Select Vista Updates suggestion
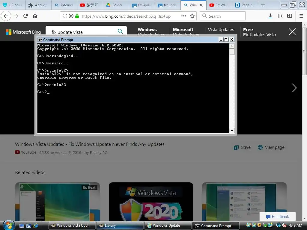The width and height of the screenshot is (307, 230). pyautogui.click(x=221, y=30)
